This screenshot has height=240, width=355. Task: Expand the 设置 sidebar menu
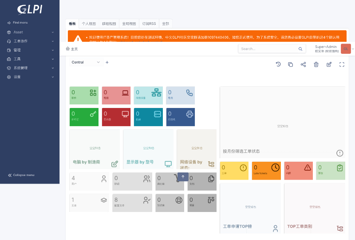[x=30, y=77]
